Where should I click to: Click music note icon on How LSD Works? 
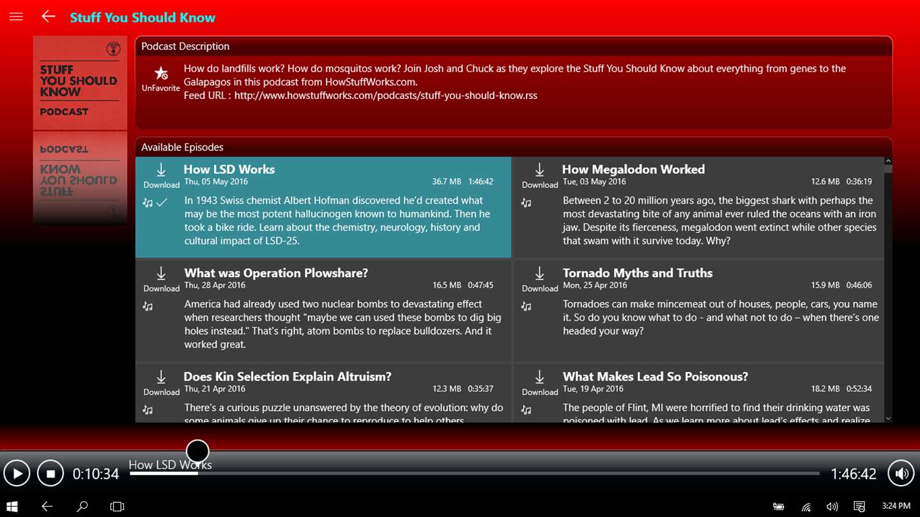click(x=148, y=203)
